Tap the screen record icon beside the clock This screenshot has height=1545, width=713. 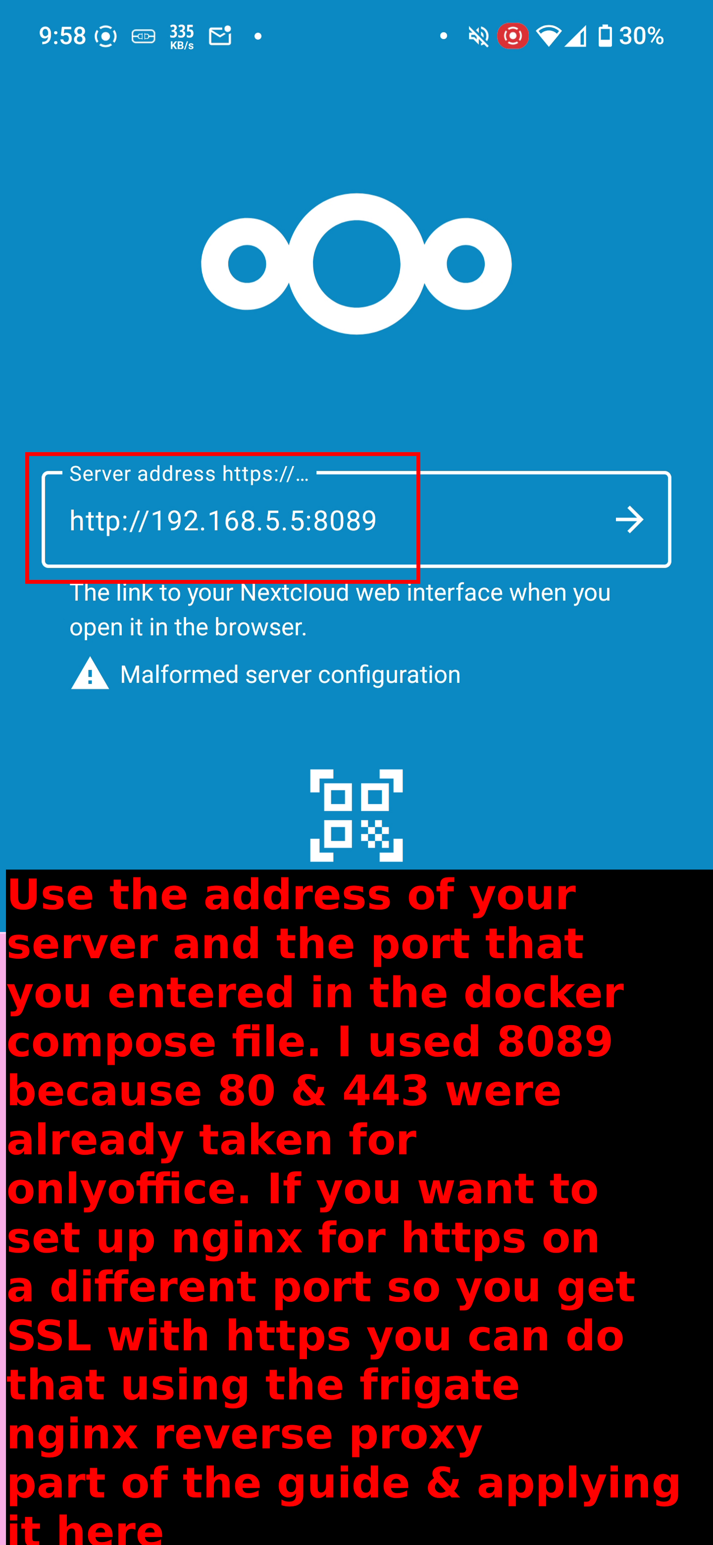(106, 37)
